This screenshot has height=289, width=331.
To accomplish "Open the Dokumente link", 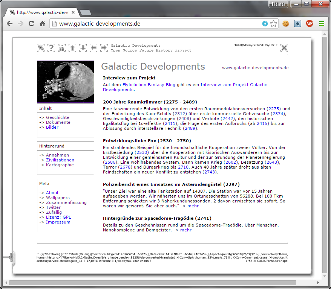I will 58,122.
